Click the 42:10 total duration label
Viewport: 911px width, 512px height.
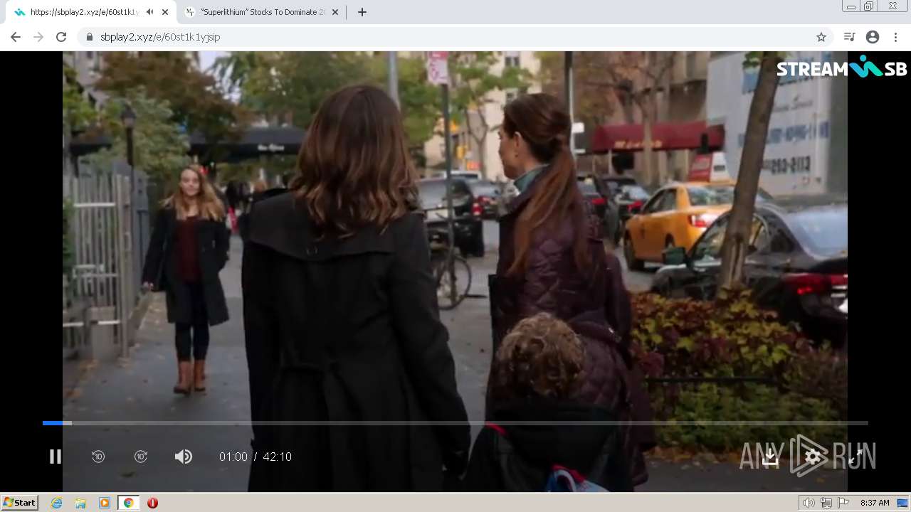coord(278,457)
